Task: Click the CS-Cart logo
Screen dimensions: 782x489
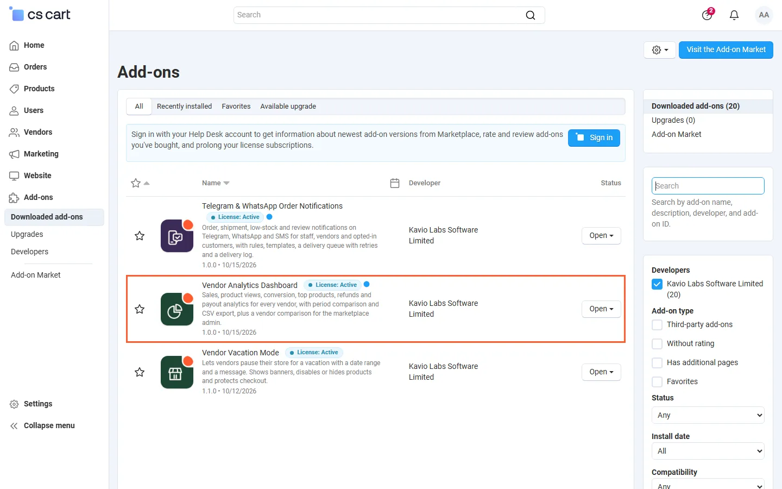Action: click(x=40, y=15)
